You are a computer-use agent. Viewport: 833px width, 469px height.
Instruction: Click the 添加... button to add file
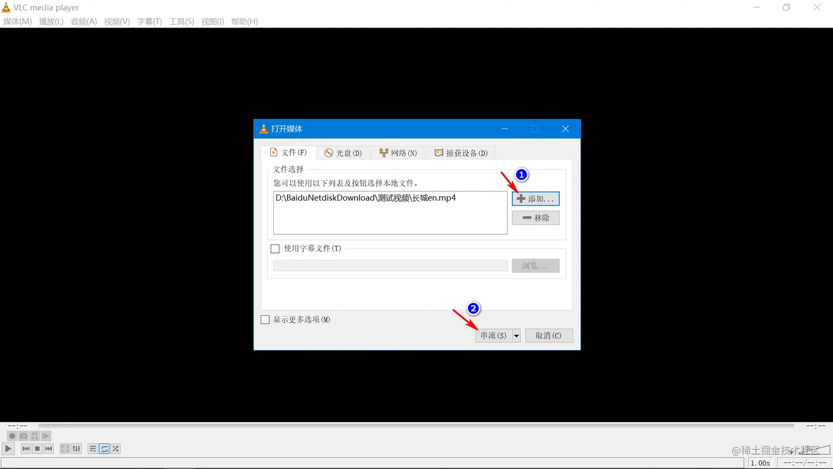click(x=535, y=198)
